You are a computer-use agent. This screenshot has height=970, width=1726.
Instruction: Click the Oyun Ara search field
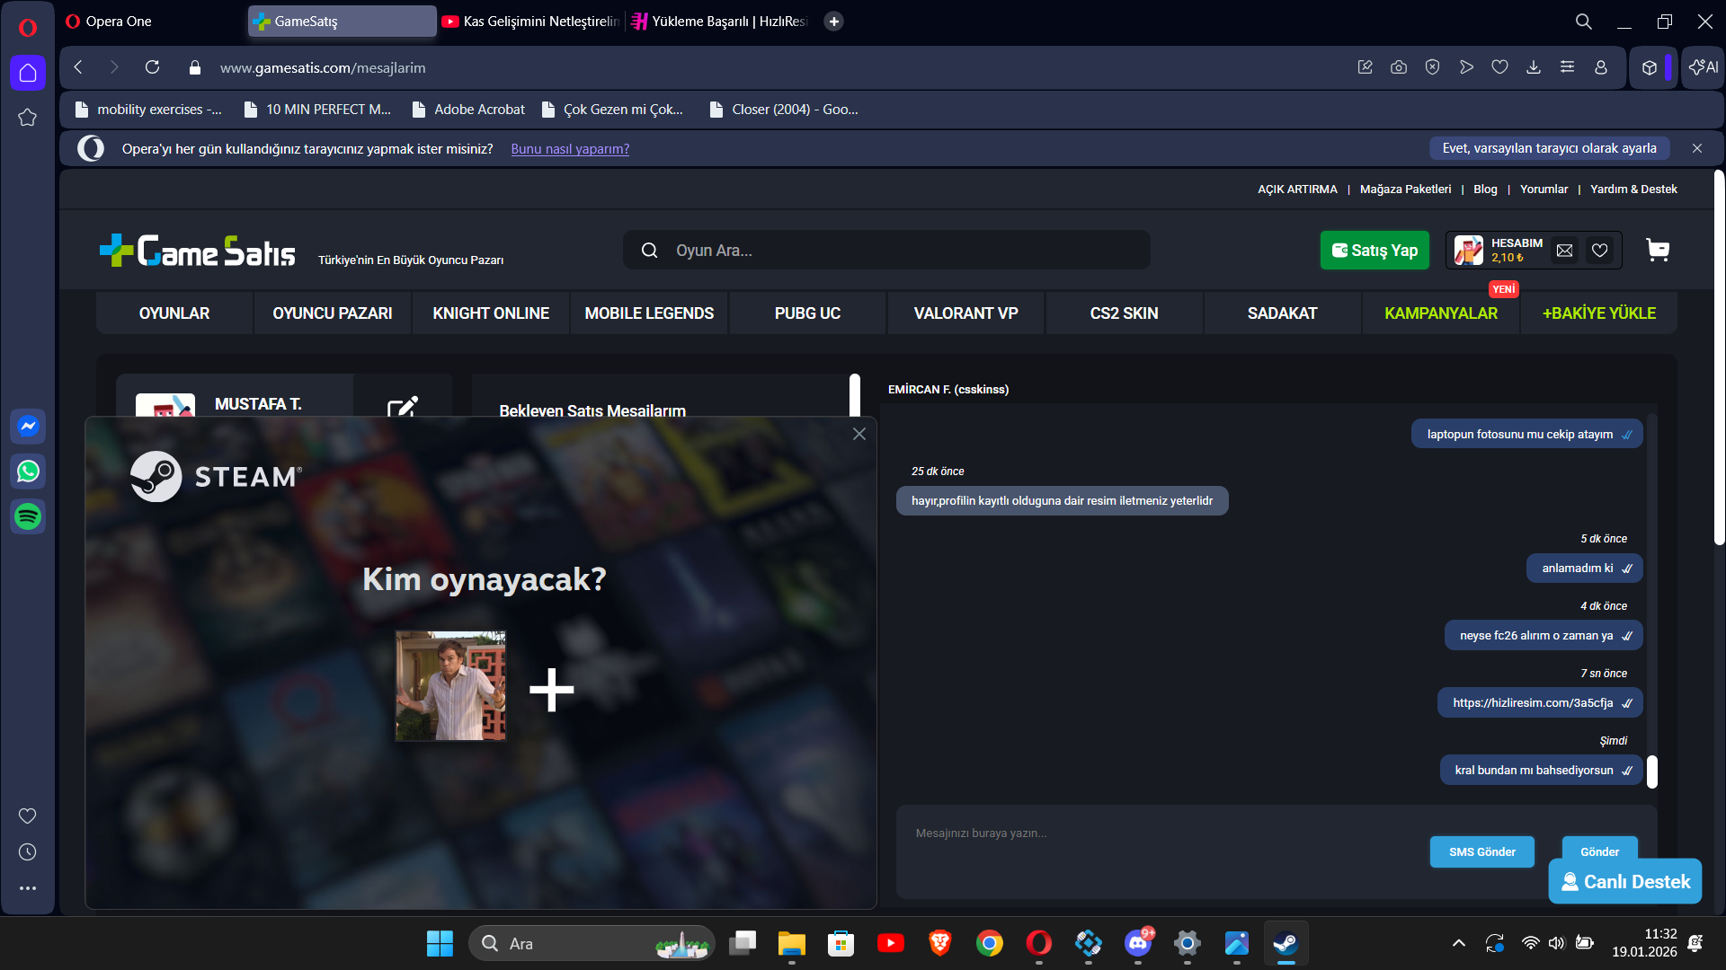point(886,251)
